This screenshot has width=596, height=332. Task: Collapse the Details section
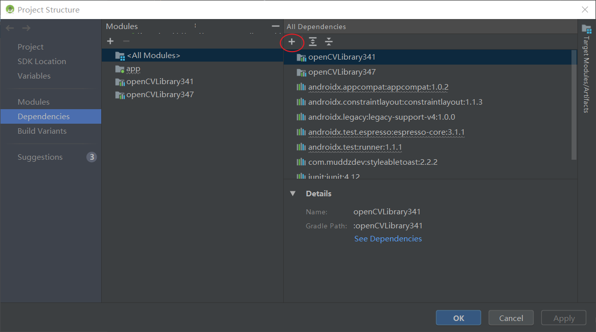point(293,193)
